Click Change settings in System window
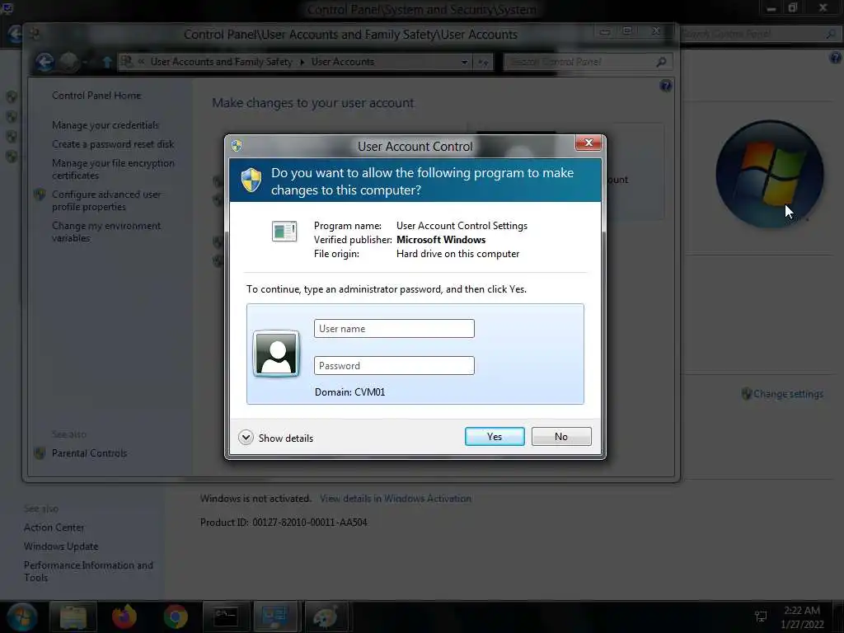 tap(787, 394)
